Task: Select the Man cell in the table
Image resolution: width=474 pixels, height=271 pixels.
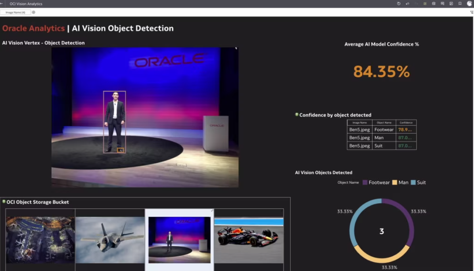Action: (384, 137)
